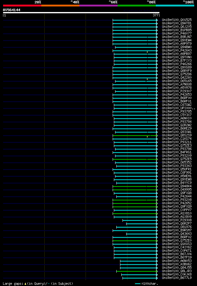Select hit label UniRef100_Q42260
This screenshot has width=197, height=286.
click(177, 77)
